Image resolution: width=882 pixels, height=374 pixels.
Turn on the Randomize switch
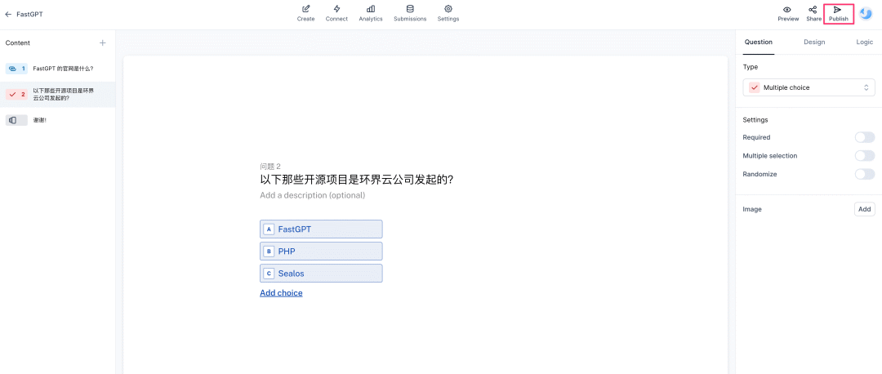click(865, 175)
